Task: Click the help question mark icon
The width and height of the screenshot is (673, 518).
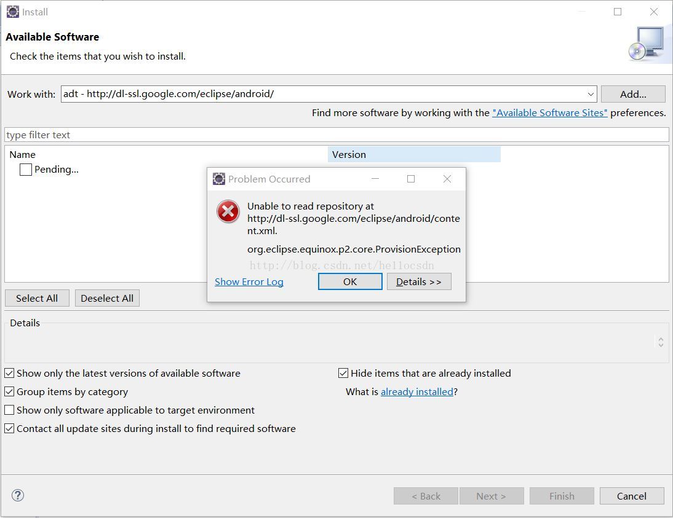Action: (18, 495)
